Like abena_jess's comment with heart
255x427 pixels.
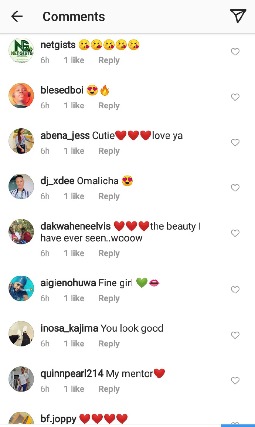point(235,142)
